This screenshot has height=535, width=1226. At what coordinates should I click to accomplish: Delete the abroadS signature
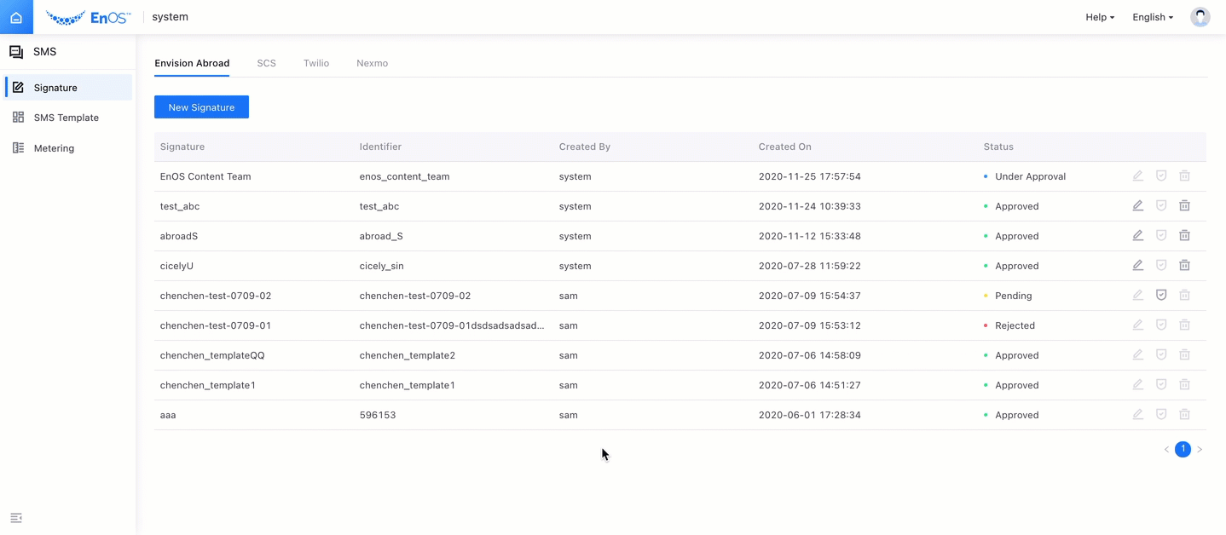tap(1184, 236)
